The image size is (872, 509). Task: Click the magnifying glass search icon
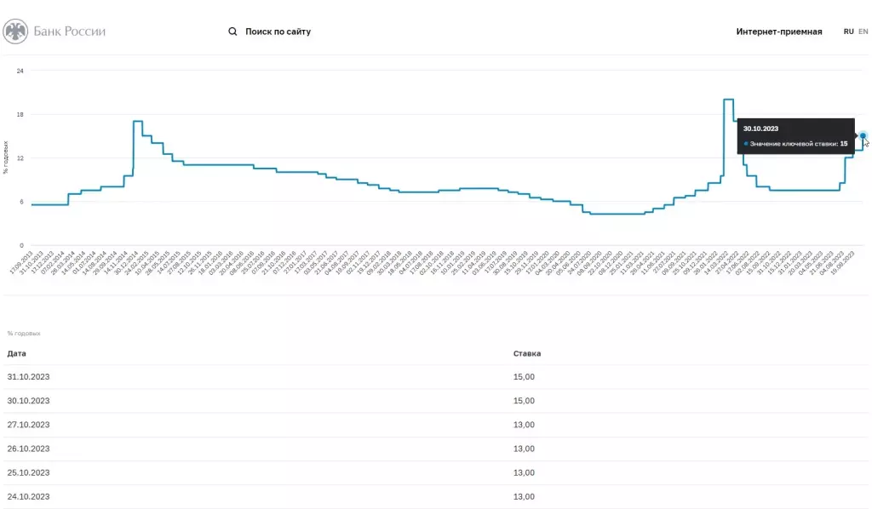pyautogui.click(x=232, y=31)
